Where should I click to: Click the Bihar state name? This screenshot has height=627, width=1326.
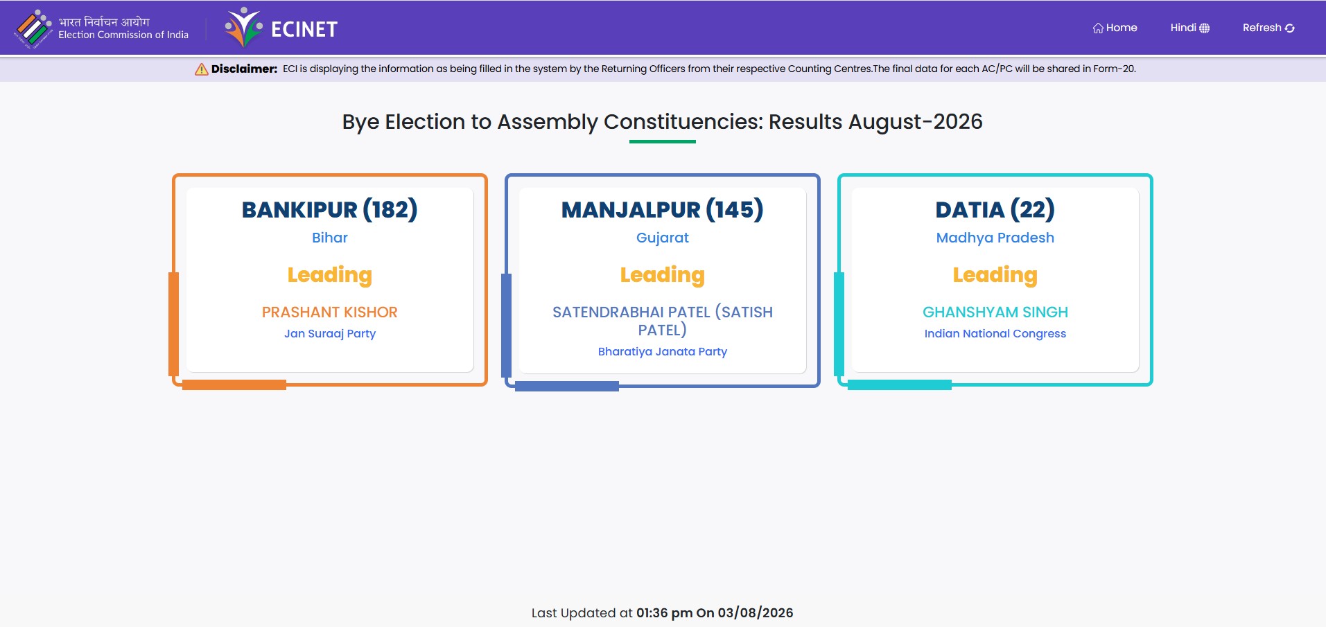coord(330,238)
